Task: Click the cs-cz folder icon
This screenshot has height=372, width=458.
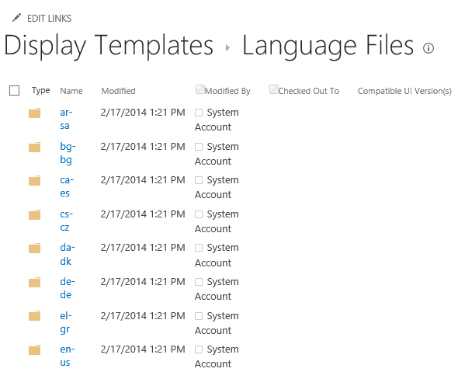Action: tap(34, 215)
